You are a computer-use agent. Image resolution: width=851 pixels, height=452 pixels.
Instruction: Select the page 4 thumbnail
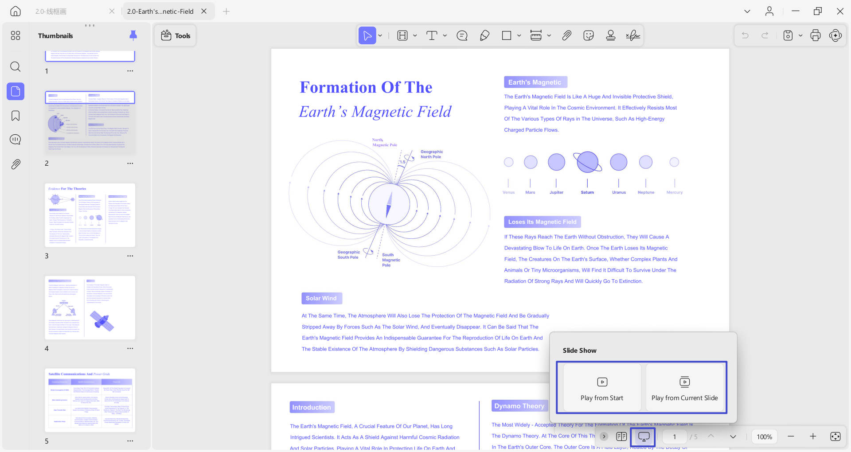pyautogui.click(x=90, y=308)
